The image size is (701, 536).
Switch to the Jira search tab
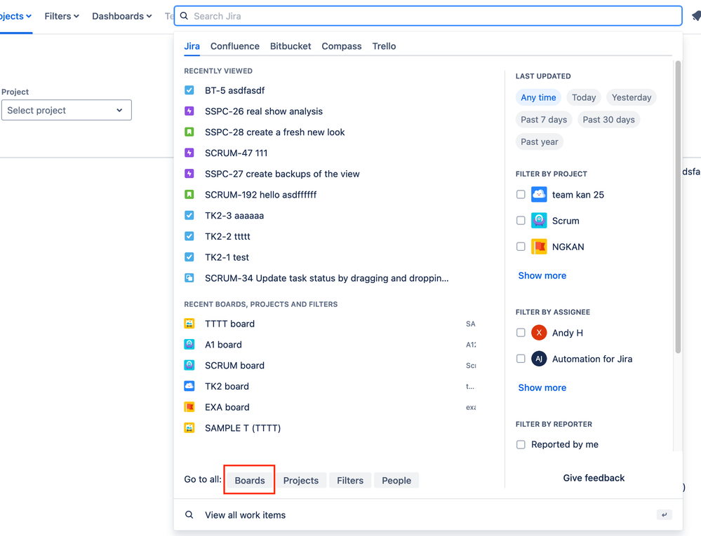click(x=192, y=46)
